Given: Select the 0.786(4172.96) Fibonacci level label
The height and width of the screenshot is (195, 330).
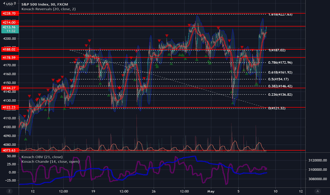Looking at the screenshot, I should [280, 62].
